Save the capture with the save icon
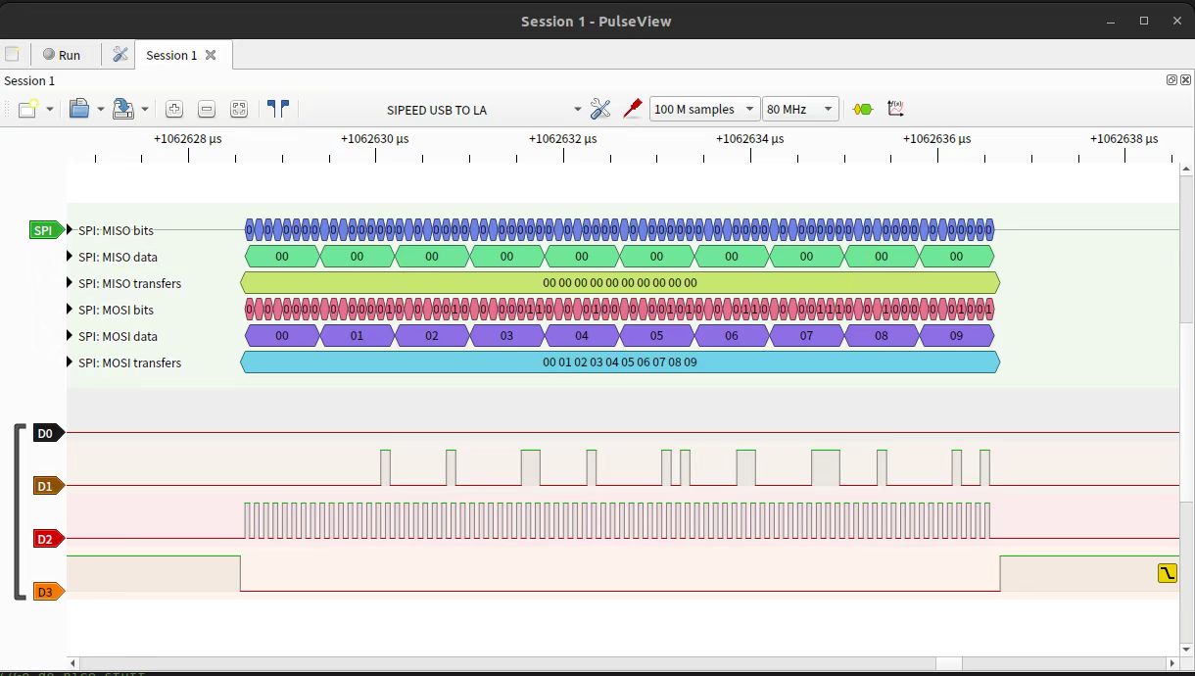The width and height of the screenshot is (1195, 676). [123, 109]
